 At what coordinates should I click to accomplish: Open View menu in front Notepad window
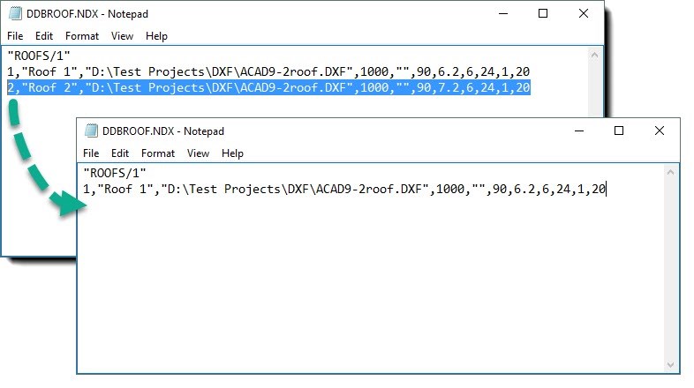point(198,153)
